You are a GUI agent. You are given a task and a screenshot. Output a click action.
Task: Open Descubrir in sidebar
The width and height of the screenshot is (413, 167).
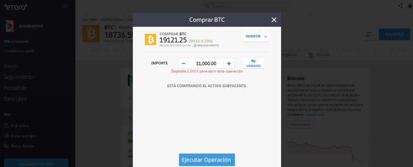16,99
